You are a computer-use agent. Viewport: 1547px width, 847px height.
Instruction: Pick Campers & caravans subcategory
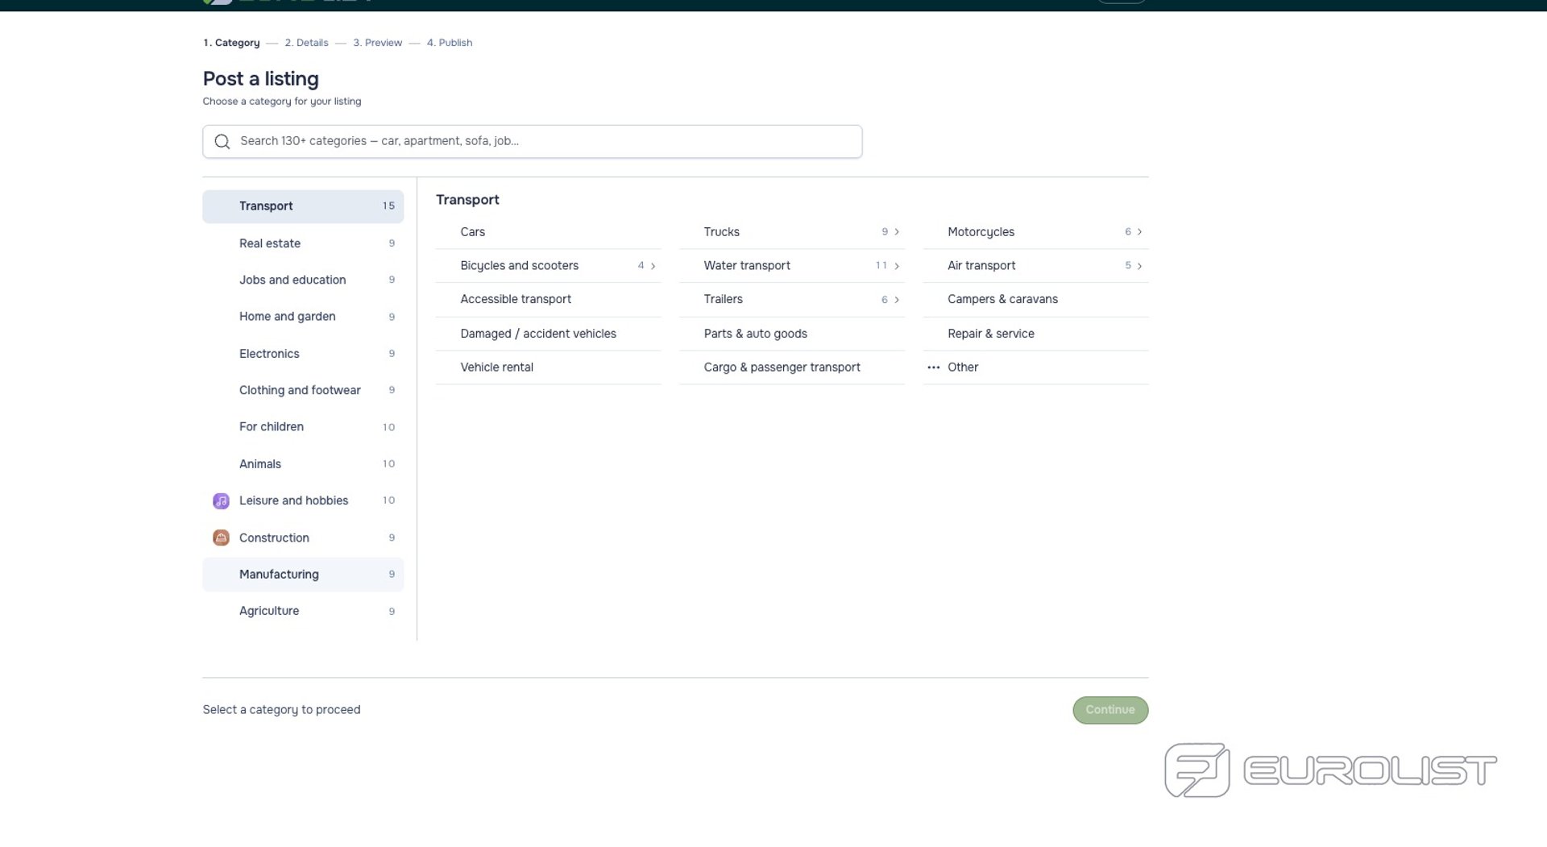(x=1036, y=300)
